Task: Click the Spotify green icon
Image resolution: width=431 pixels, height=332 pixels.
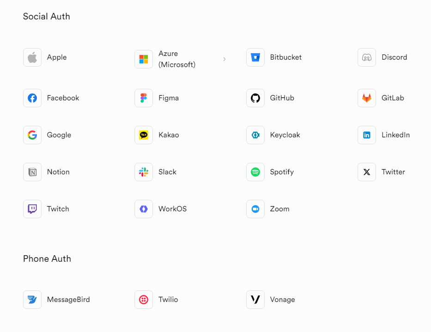Action: pyautogui.click(x=255, y=172)
